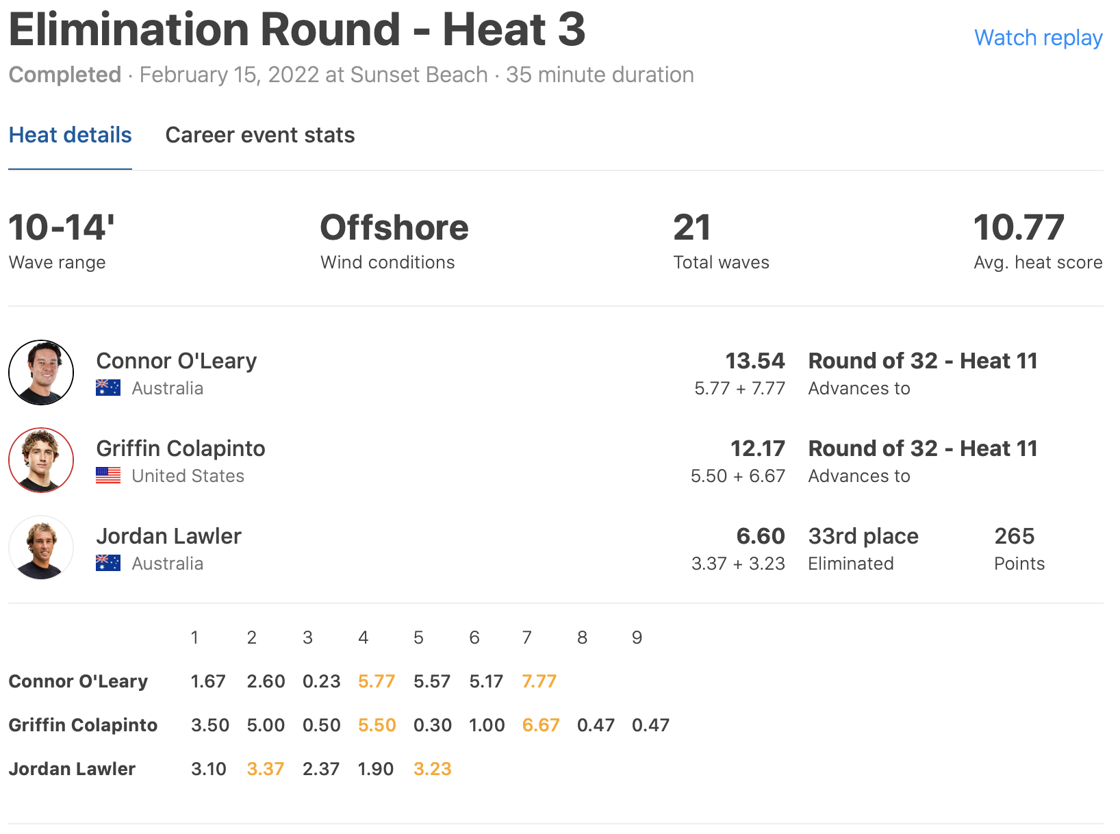Open the Watch replay link

[1038, 38]
